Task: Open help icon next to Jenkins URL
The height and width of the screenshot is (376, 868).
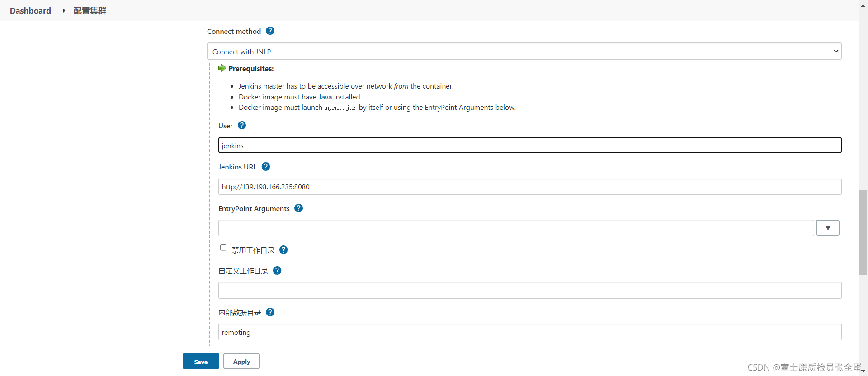Action: [266, 166]
